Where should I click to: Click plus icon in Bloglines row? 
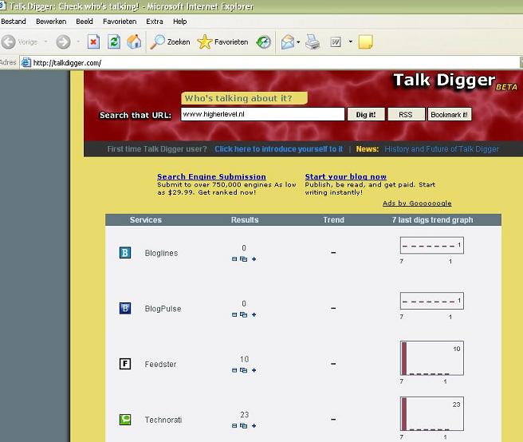[x=254, y=259]
